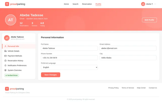Go to the Home navigation item
The width and height of the screenshot is (162, 102).
tap(66, 4)
